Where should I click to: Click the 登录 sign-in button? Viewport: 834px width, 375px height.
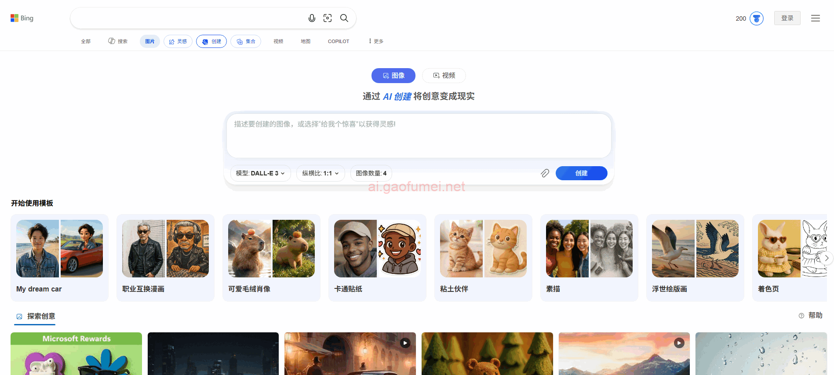(x=787, y=18)
